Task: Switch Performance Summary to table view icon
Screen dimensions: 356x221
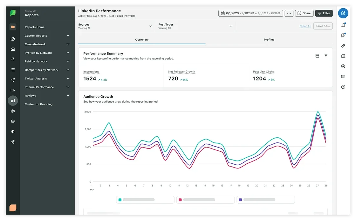Action: point(317,56)
